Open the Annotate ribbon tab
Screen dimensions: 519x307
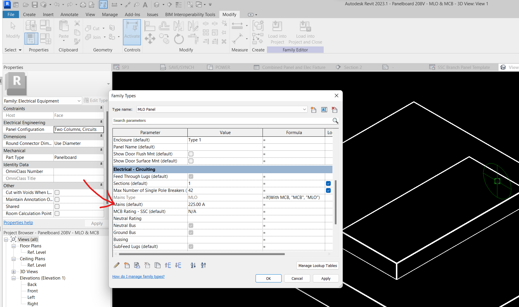(x=69, y=15)
